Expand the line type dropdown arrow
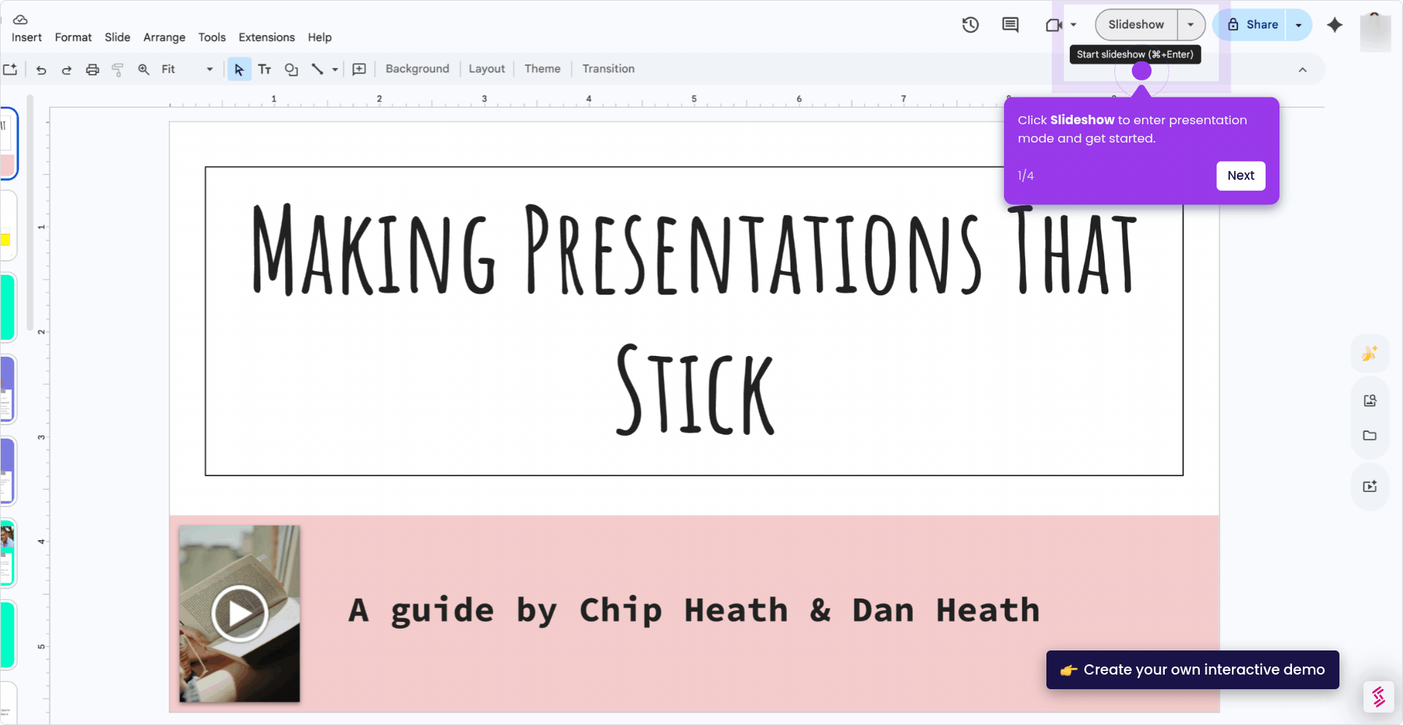1403x725 pixels. coord(335,69)
